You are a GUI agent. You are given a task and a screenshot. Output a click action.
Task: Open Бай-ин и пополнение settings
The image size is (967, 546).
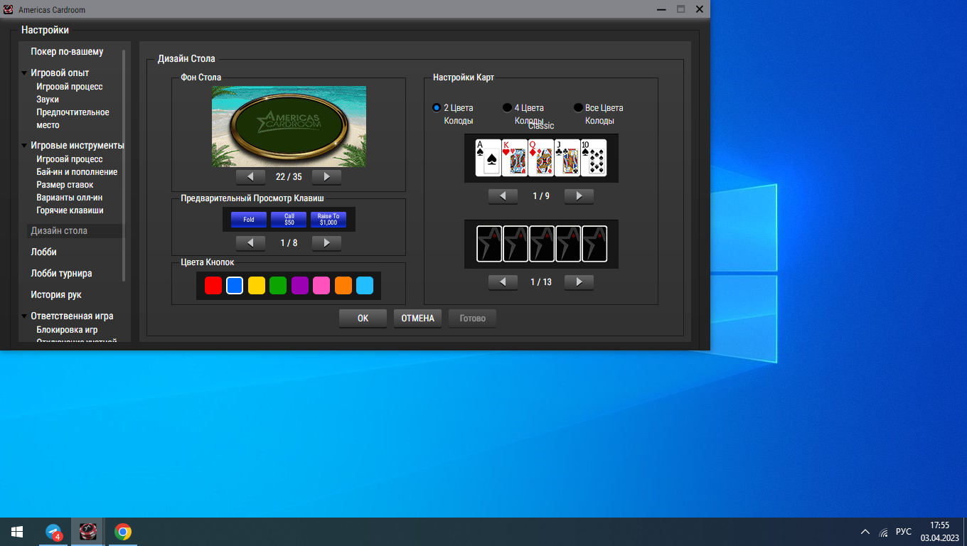pyautogui.click(x=77, y=172)
